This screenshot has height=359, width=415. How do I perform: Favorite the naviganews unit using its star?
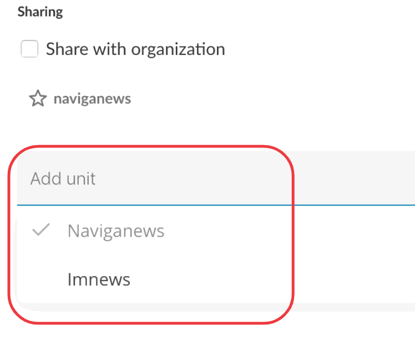click(x=37, y=99)
